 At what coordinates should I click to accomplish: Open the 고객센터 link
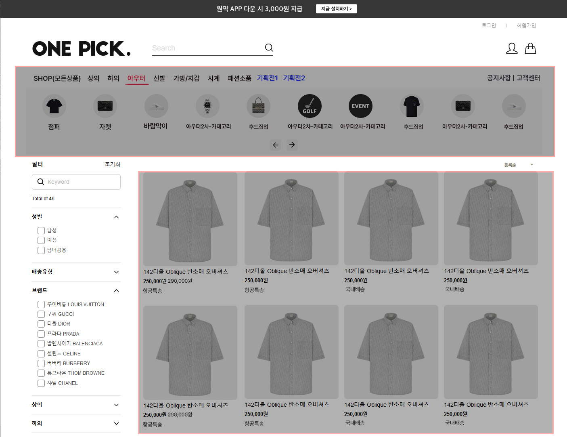click(x=528, y=78)
